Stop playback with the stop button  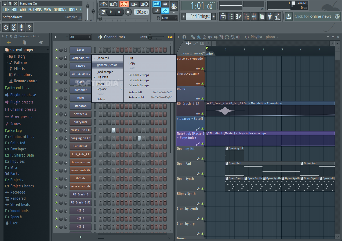(119, 12)
